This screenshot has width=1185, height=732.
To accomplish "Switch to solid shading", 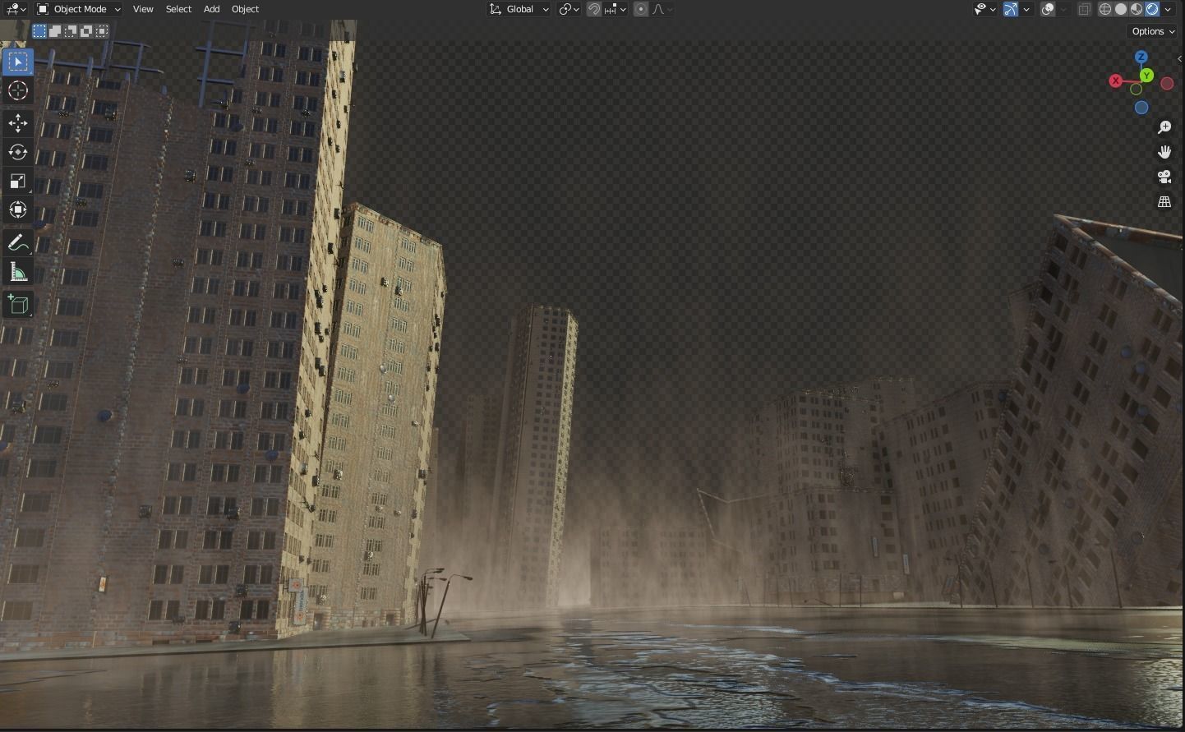I will tap(1121, 9).
